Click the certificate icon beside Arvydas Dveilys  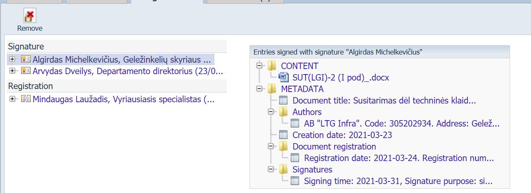pyautogui.click(x=26, y=71)
